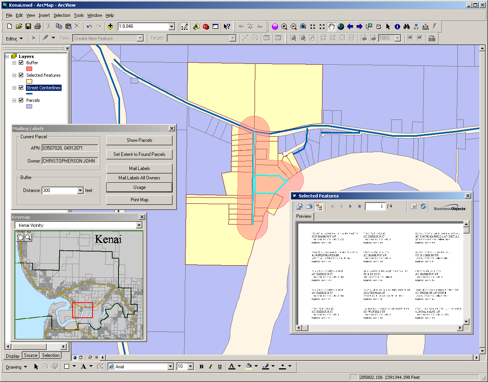Collapse the Parcels layer legend
Screen dimensions: 488x382
tap(14, 100)
